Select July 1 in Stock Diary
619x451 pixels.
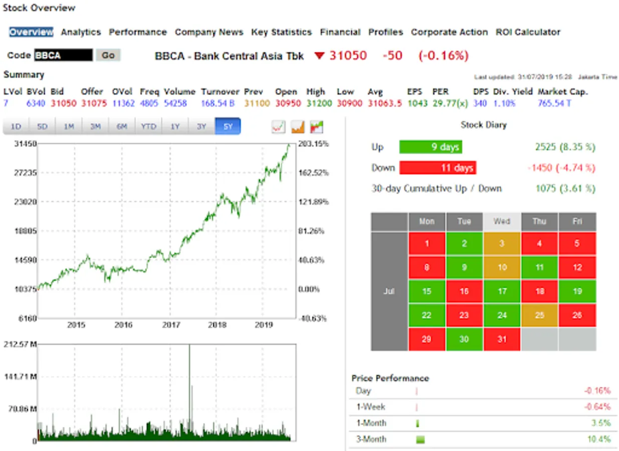[x=427, y=244]
